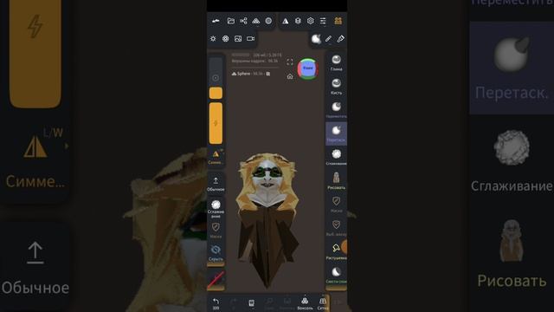The height and width of the screenshot is (312, 554).
Task: Open the Settings gear menu
Action: [x=310, y=21]
